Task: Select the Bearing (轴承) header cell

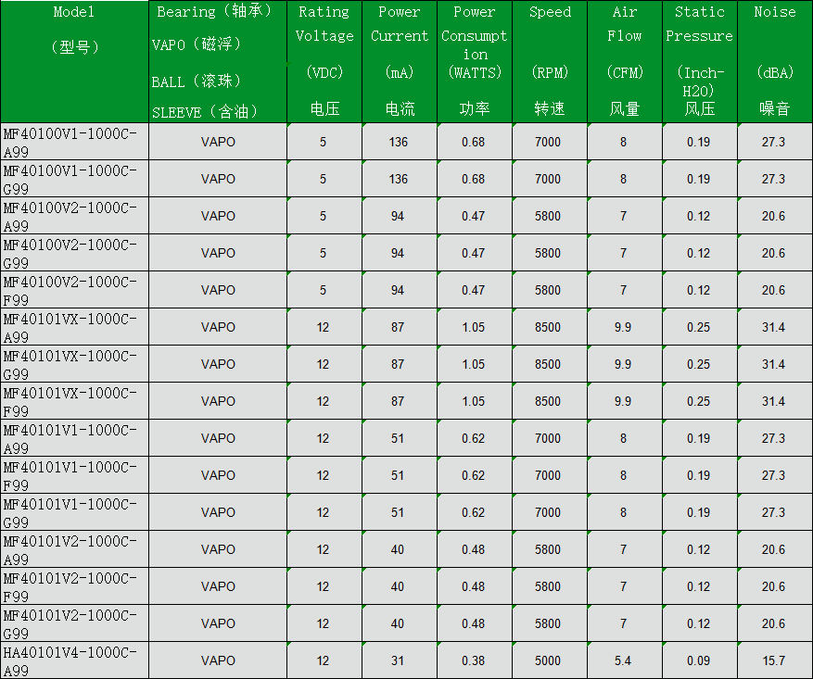Action: [218, 61]
